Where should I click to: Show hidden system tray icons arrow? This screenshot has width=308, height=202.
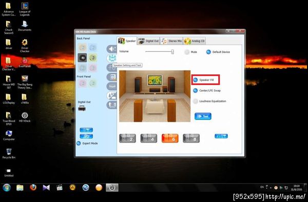(x=271, y=188)
